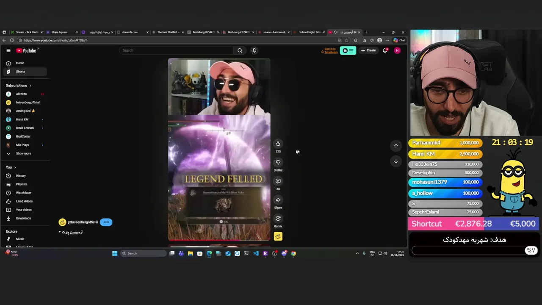Image resolution: width=542 pixels, height=305 pixels.
Task: Click the Create button
Action: [x=368, y=50]
